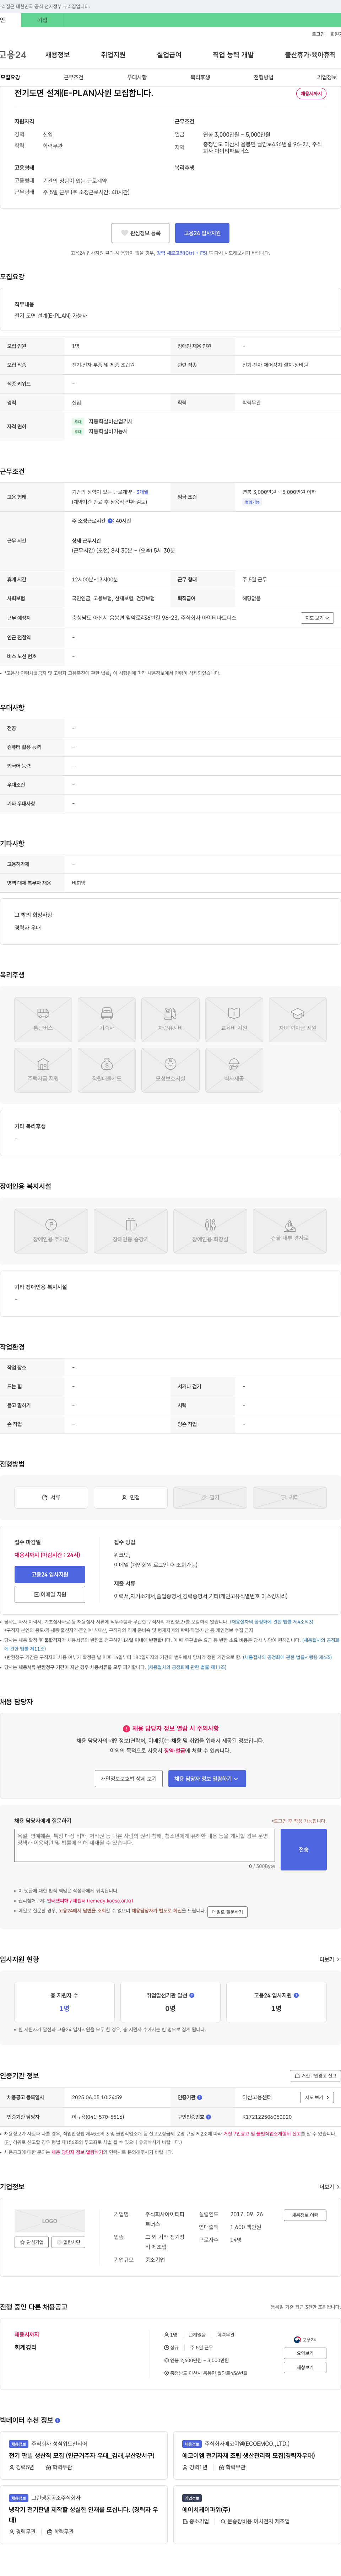
Task: Click the 고용24 logo
Action: [13, 55]
